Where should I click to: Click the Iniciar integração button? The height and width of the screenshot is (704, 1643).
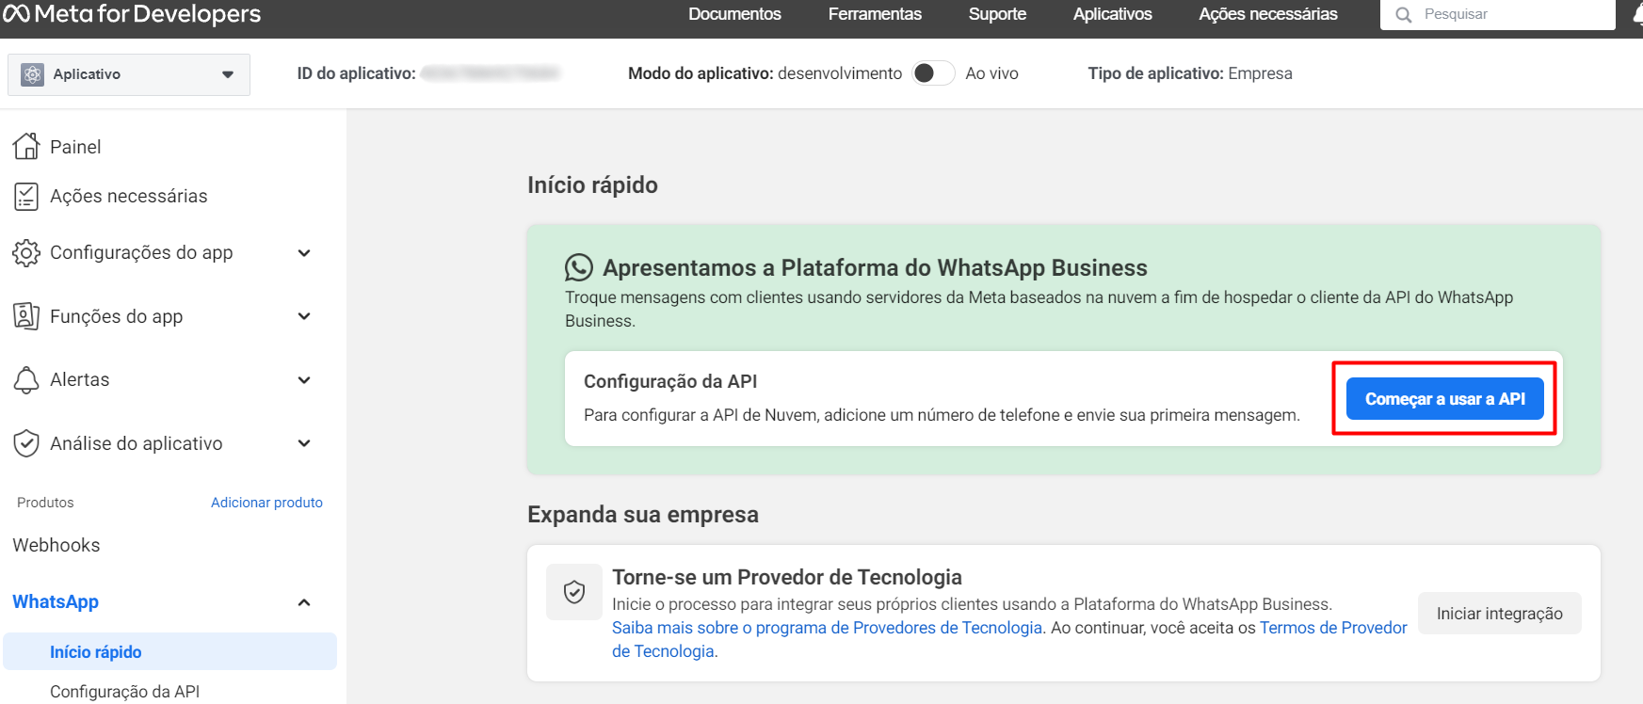point(1499,614)
